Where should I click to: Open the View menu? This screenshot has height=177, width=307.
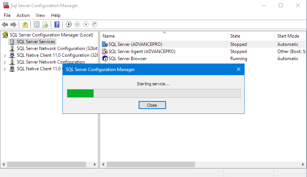click(40, 15)
